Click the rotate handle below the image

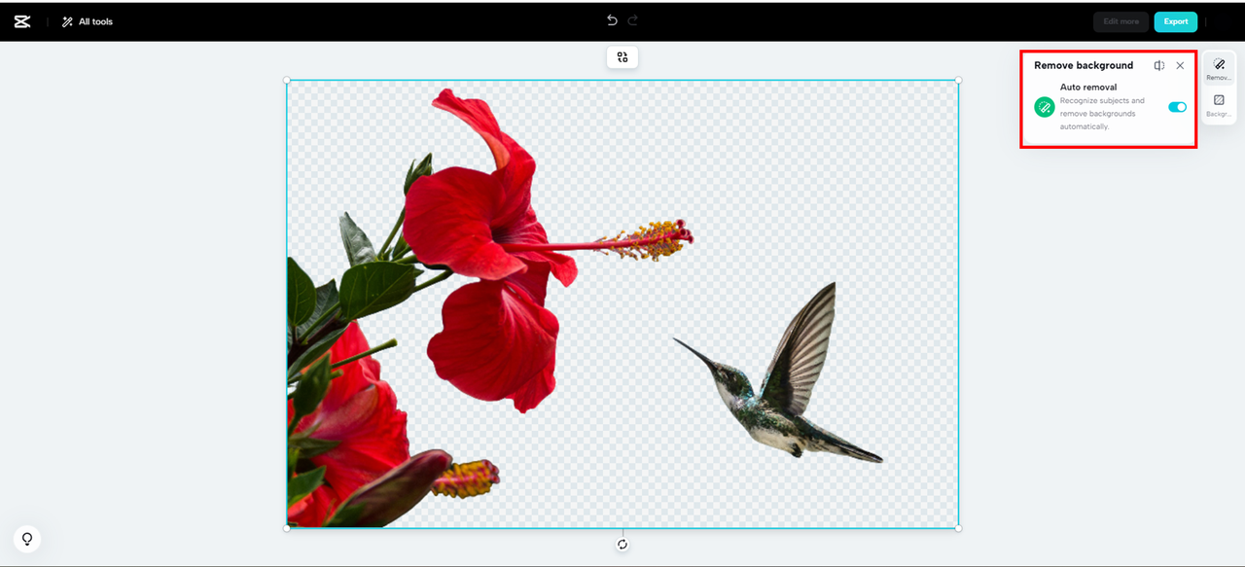622,545
